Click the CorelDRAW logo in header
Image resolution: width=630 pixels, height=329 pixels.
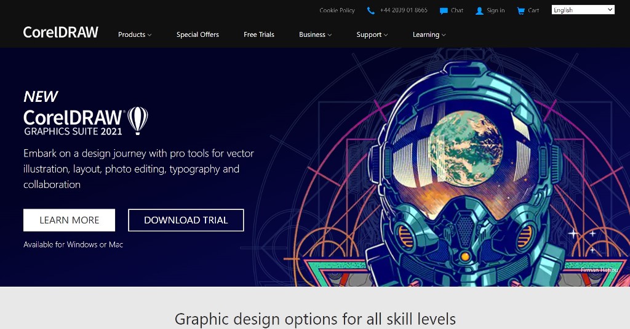[61, 33]
